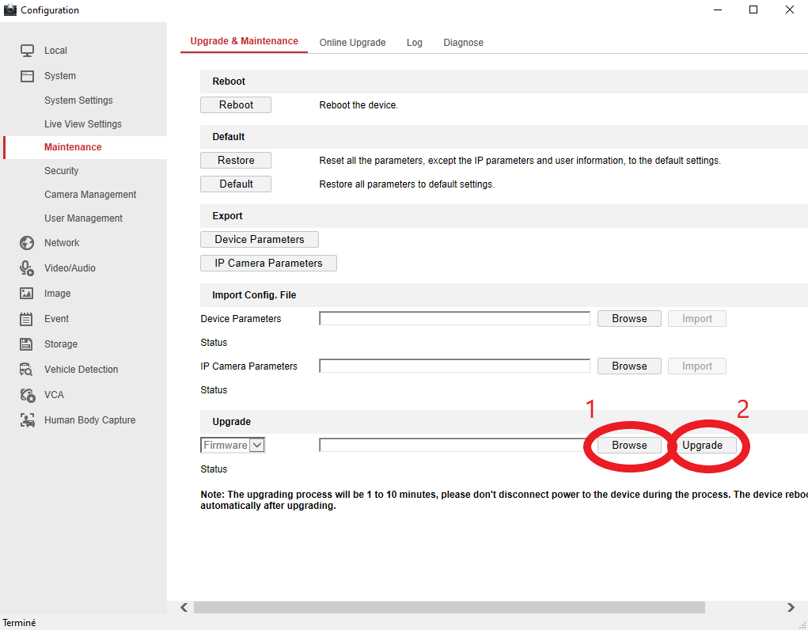Click the System window icon
Screen dimensions: 808x630
(x=28, y=76)
